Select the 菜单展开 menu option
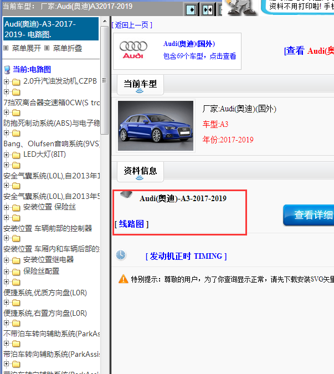Image resolution: width=334 pixels, height=374 pixels. tap(27, 48)
